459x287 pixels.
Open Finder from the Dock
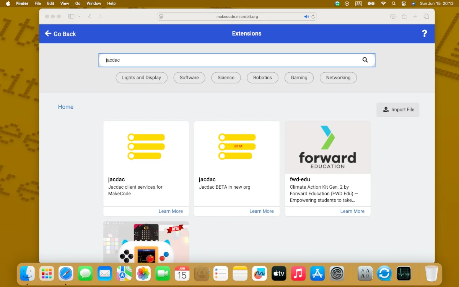point(27,273)
